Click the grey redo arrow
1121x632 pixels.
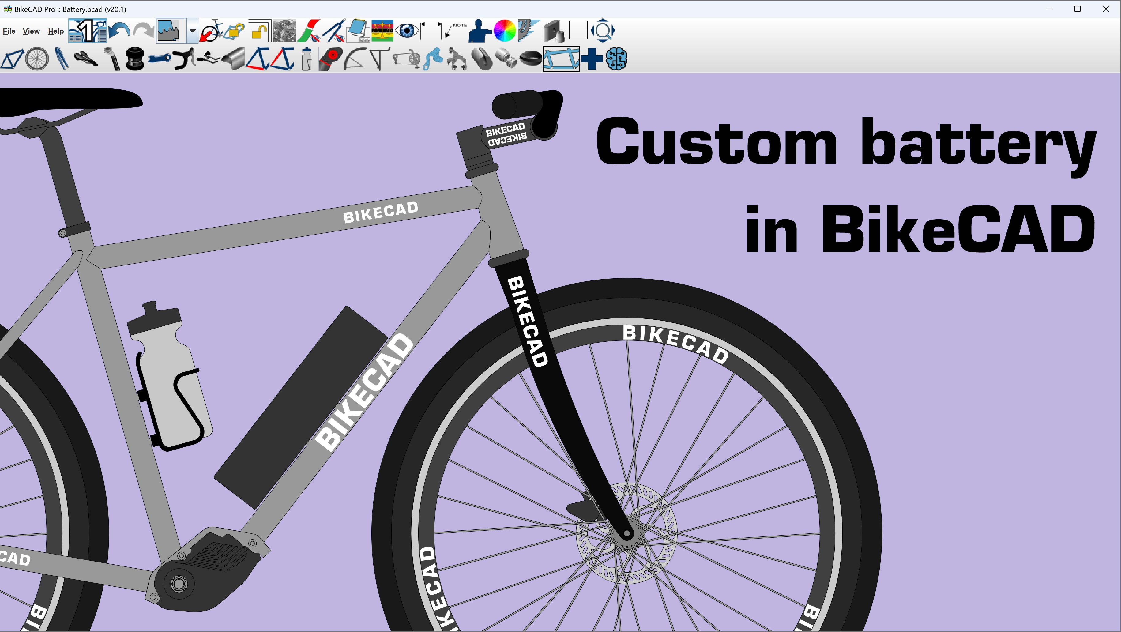click(143, 31)
